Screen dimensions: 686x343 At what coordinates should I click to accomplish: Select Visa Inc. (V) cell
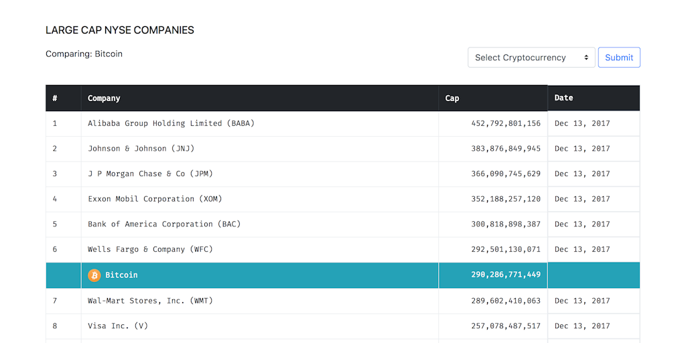tap(260, 326)
